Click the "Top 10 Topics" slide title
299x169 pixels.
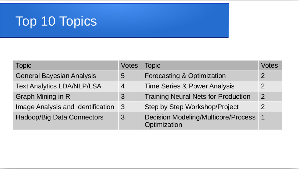point(56,21)
